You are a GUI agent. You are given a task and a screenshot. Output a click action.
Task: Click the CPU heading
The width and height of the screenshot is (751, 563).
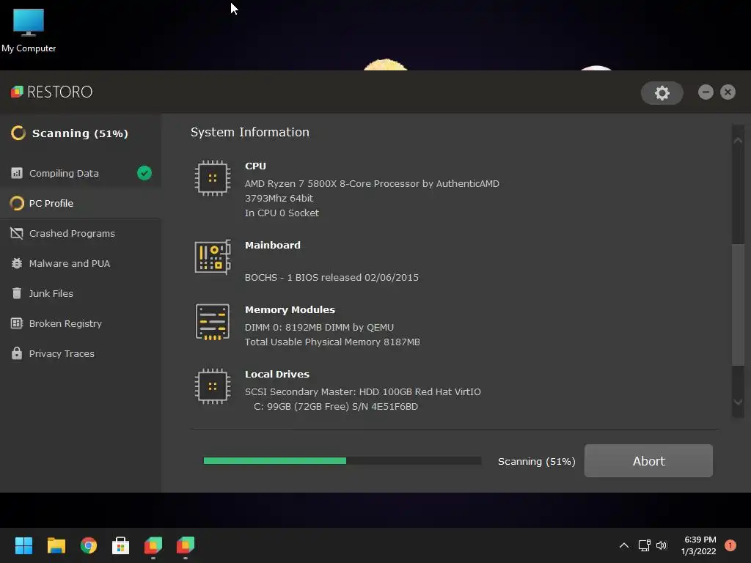(x=255, y=166)
